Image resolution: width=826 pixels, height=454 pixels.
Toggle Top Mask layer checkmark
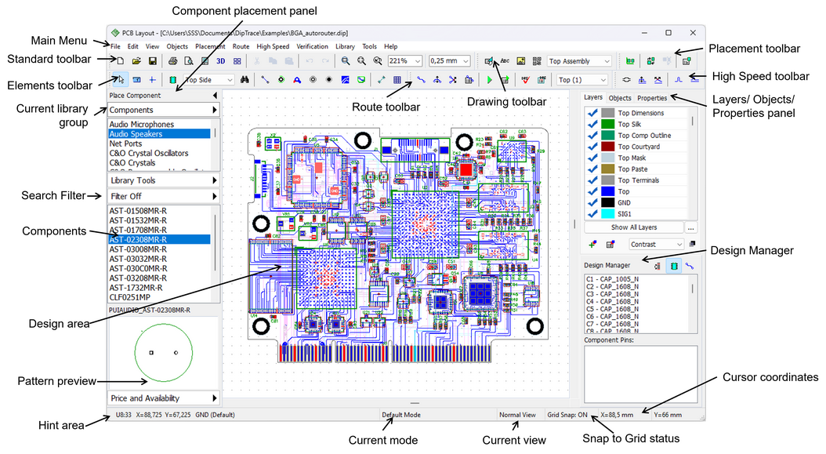(592, 158)
